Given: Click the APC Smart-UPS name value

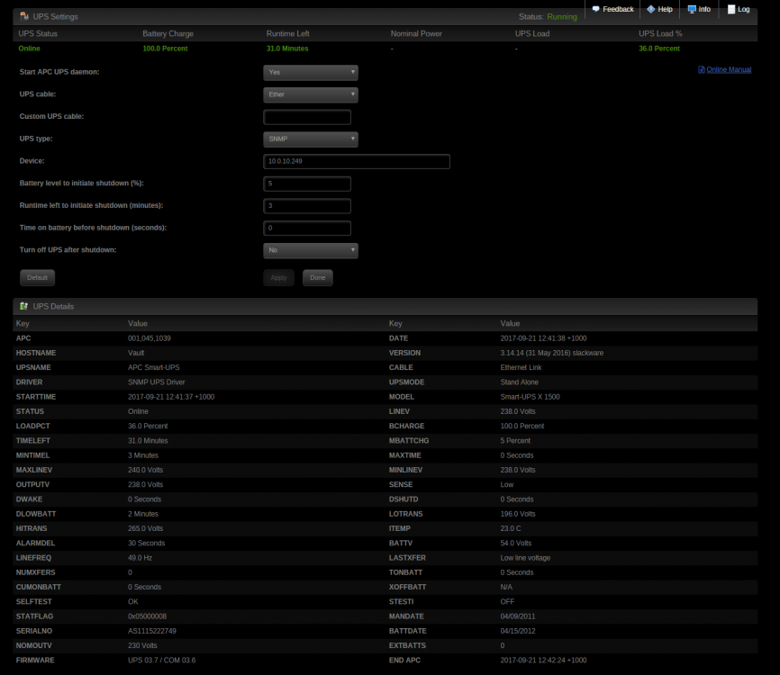Looking at the screenshot, I should (x=154, y=368).
